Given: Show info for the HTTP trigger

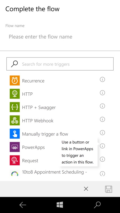Looking at the screenshot, I should click(102, 93).
